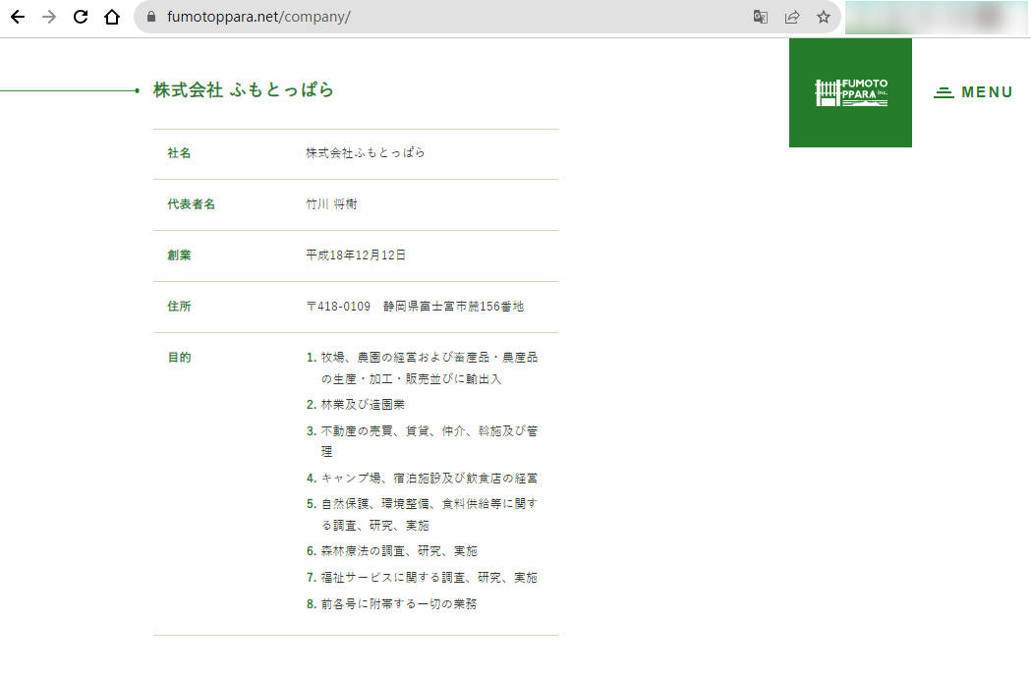Click the heading 株式会社 ふもとっぱら
The height and width of the screenshot is (679, 1031).
243,90
